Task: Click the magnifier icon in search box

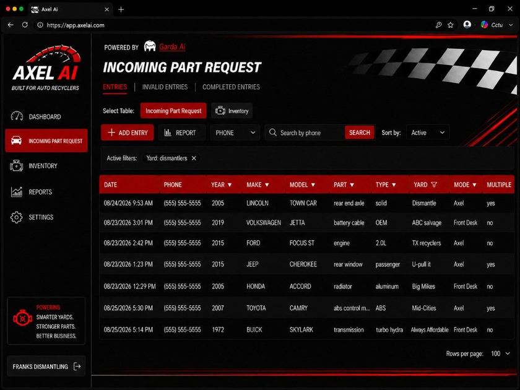Action: click(273, 132)
